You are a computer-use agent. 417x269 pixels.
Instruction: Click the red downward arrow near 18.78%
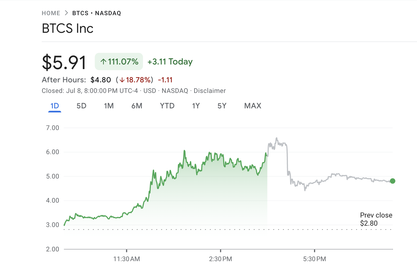[122, 80]
